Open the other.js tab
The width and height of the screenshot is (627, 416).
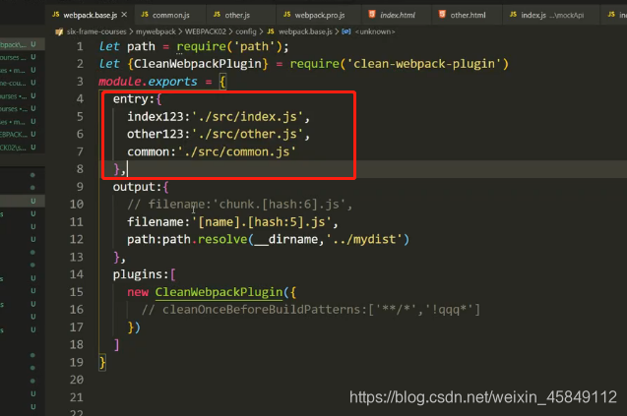(237, 15)
